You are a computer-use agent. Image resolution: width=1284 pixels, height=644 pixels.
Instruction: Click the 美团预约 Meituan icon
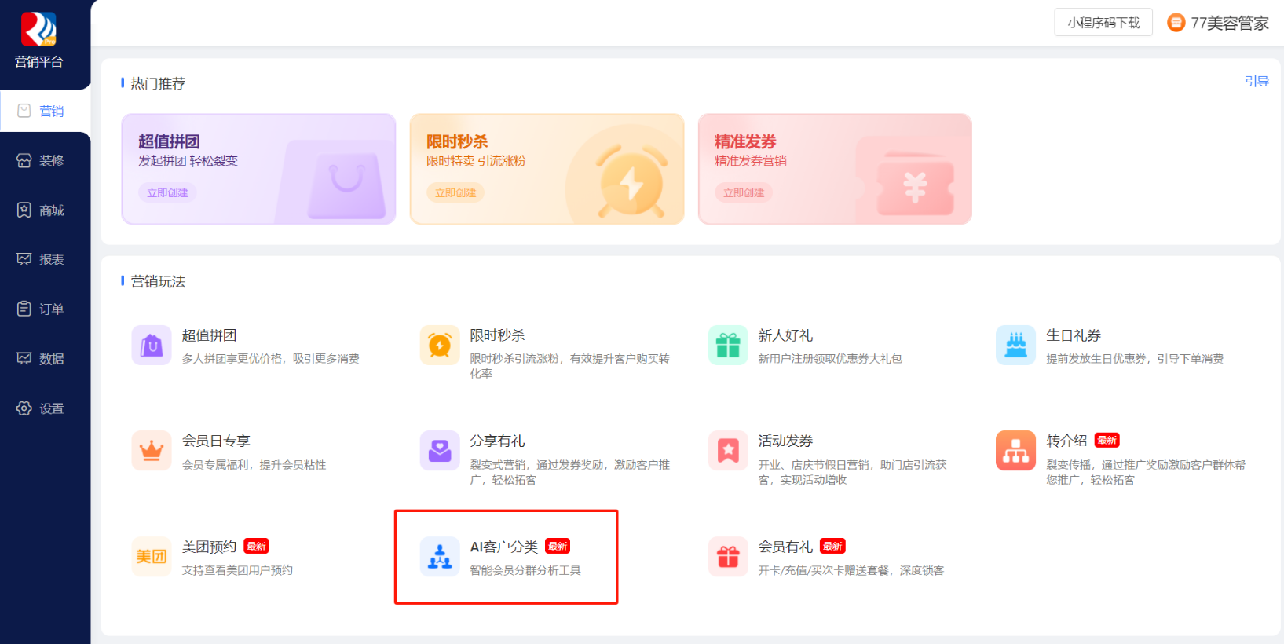pyautogui.click(x=152, y=557)
